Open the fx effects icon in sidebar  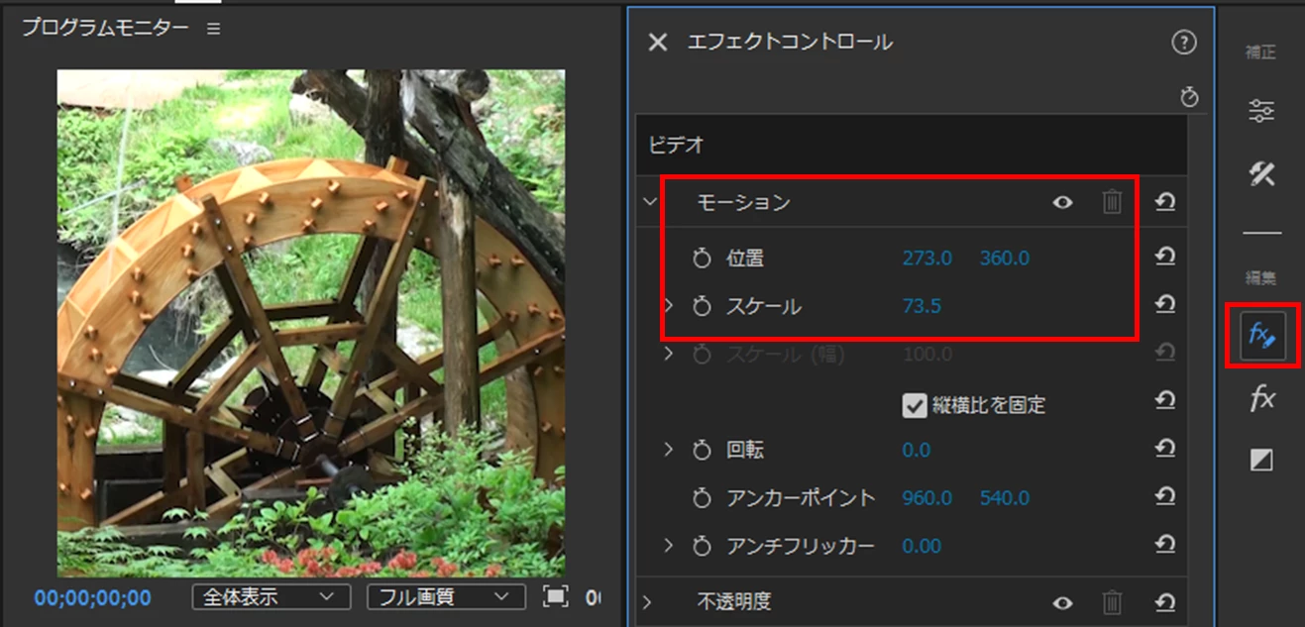tap(1261, 399)
